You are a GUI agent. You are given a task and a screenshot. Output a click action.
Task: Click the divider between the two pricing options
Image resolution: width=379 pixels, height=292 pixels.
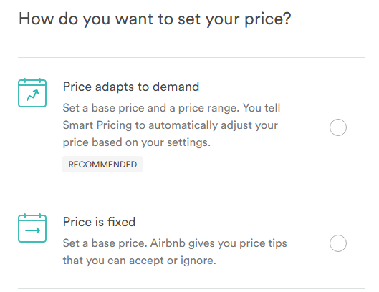tap(191, 193)
